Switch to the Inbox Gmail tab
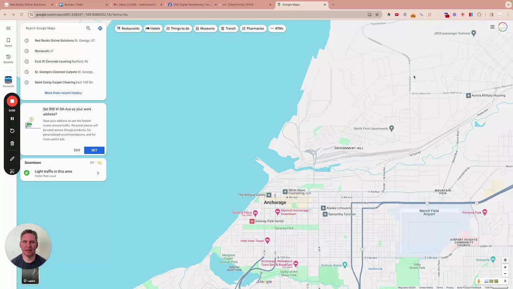This screenshot has height=289, width=513. tap(137, 5)
